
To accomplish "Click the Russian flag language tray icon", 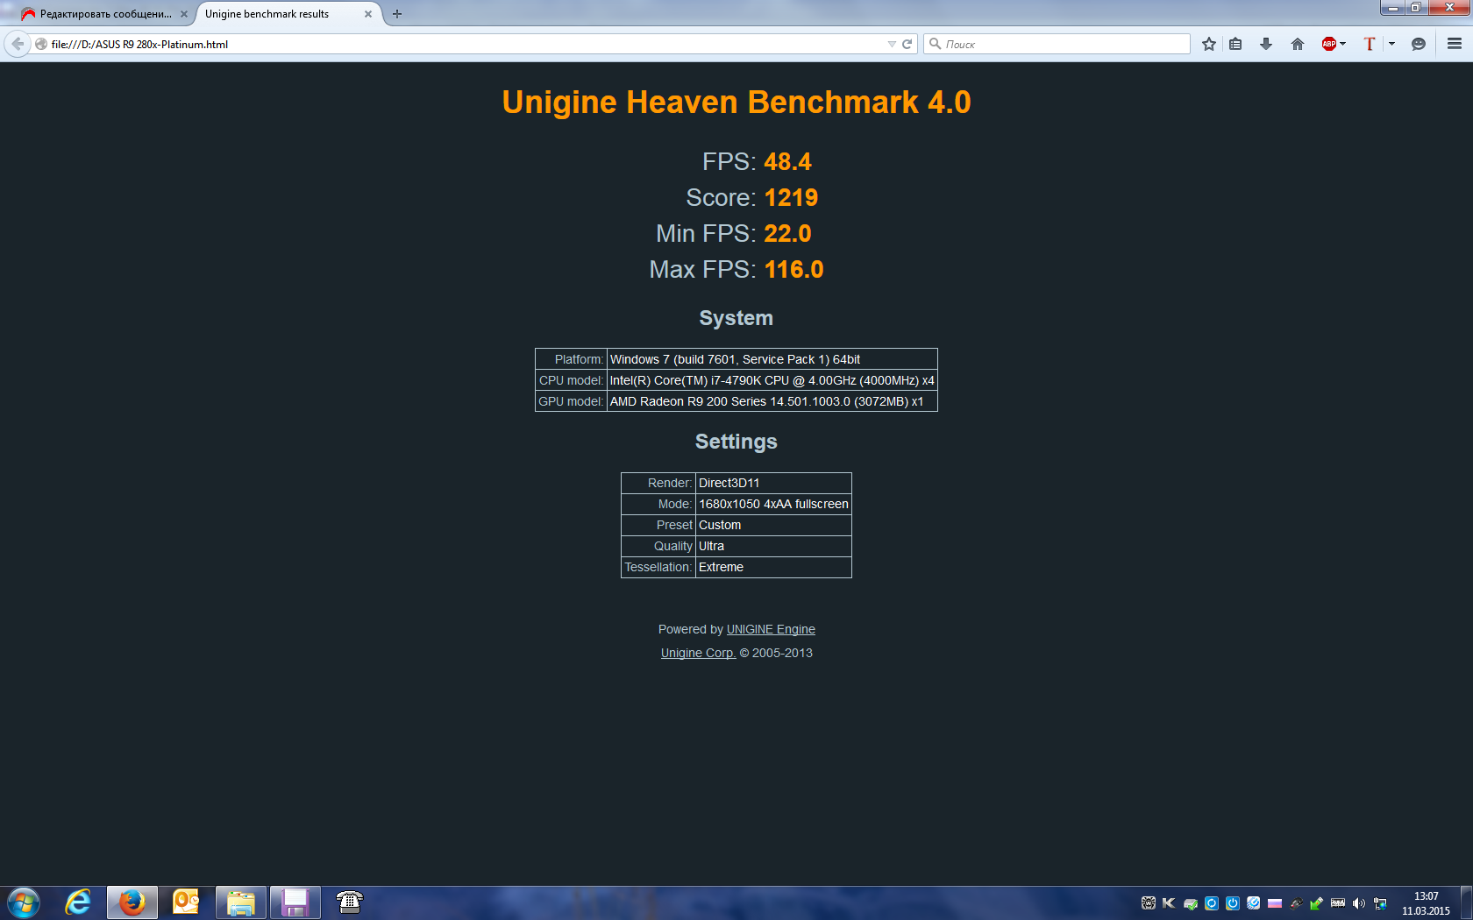I will 1275,903.
